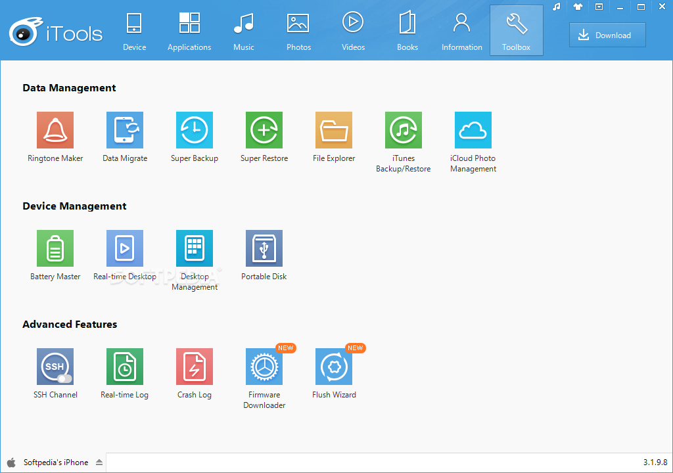Click the version number 3.1.9.8

(x=655, y=462)
